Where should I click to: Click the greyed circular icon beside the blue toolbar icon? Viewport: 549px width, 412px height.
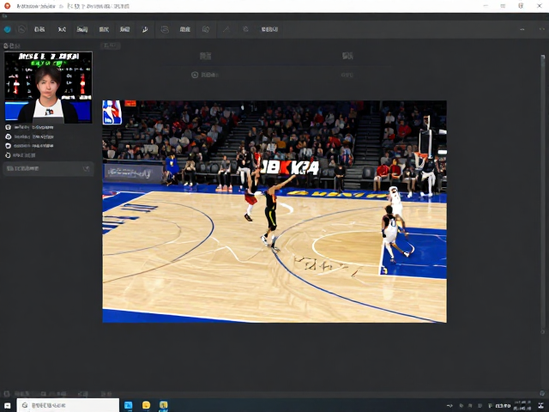tap(21, 29)
